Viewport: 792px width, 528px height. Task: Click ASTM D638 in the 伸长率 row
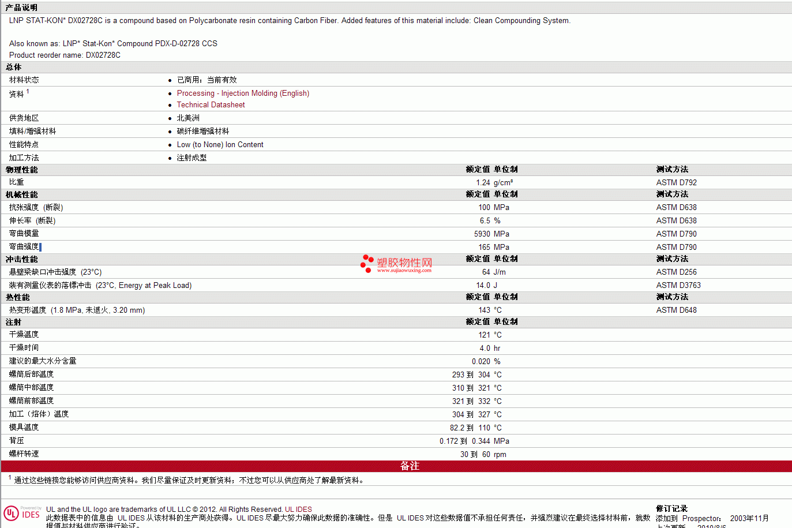tap(677, 221)
